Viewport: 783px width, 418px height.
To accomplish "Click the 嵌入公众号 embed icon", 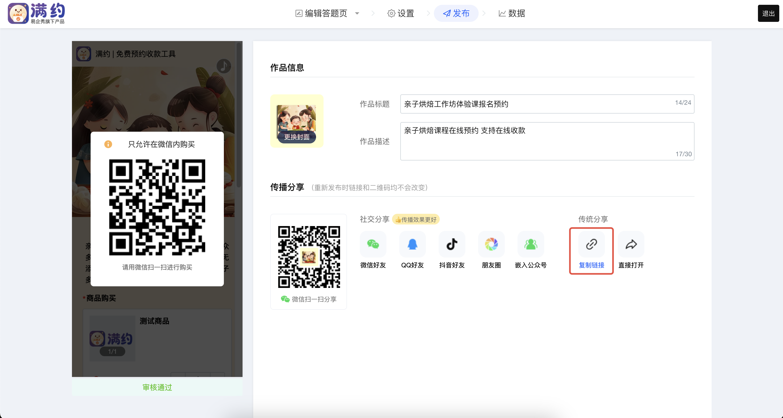I will point(531,244).
